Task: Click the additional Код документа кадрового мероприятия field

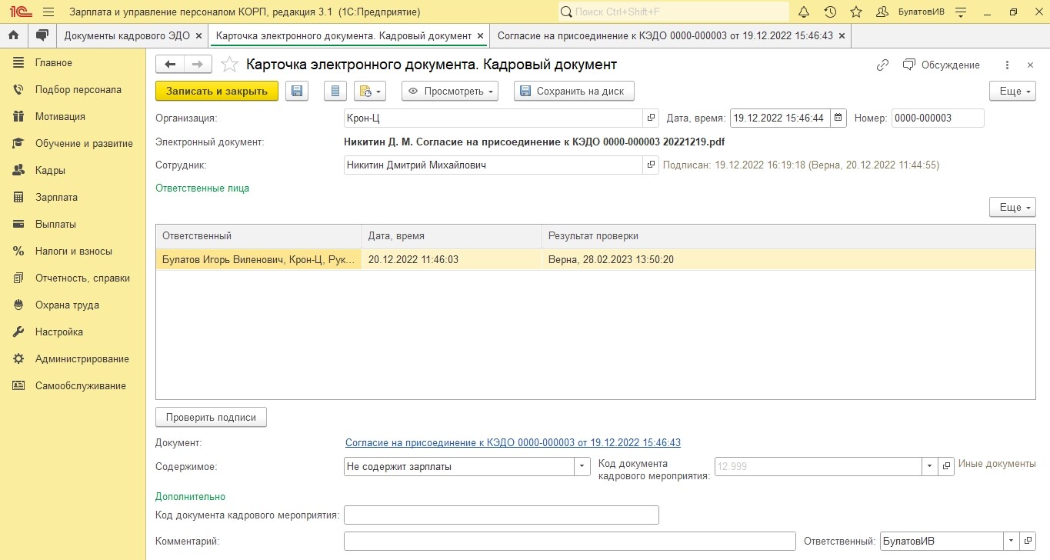Action: tap(502, 515)
